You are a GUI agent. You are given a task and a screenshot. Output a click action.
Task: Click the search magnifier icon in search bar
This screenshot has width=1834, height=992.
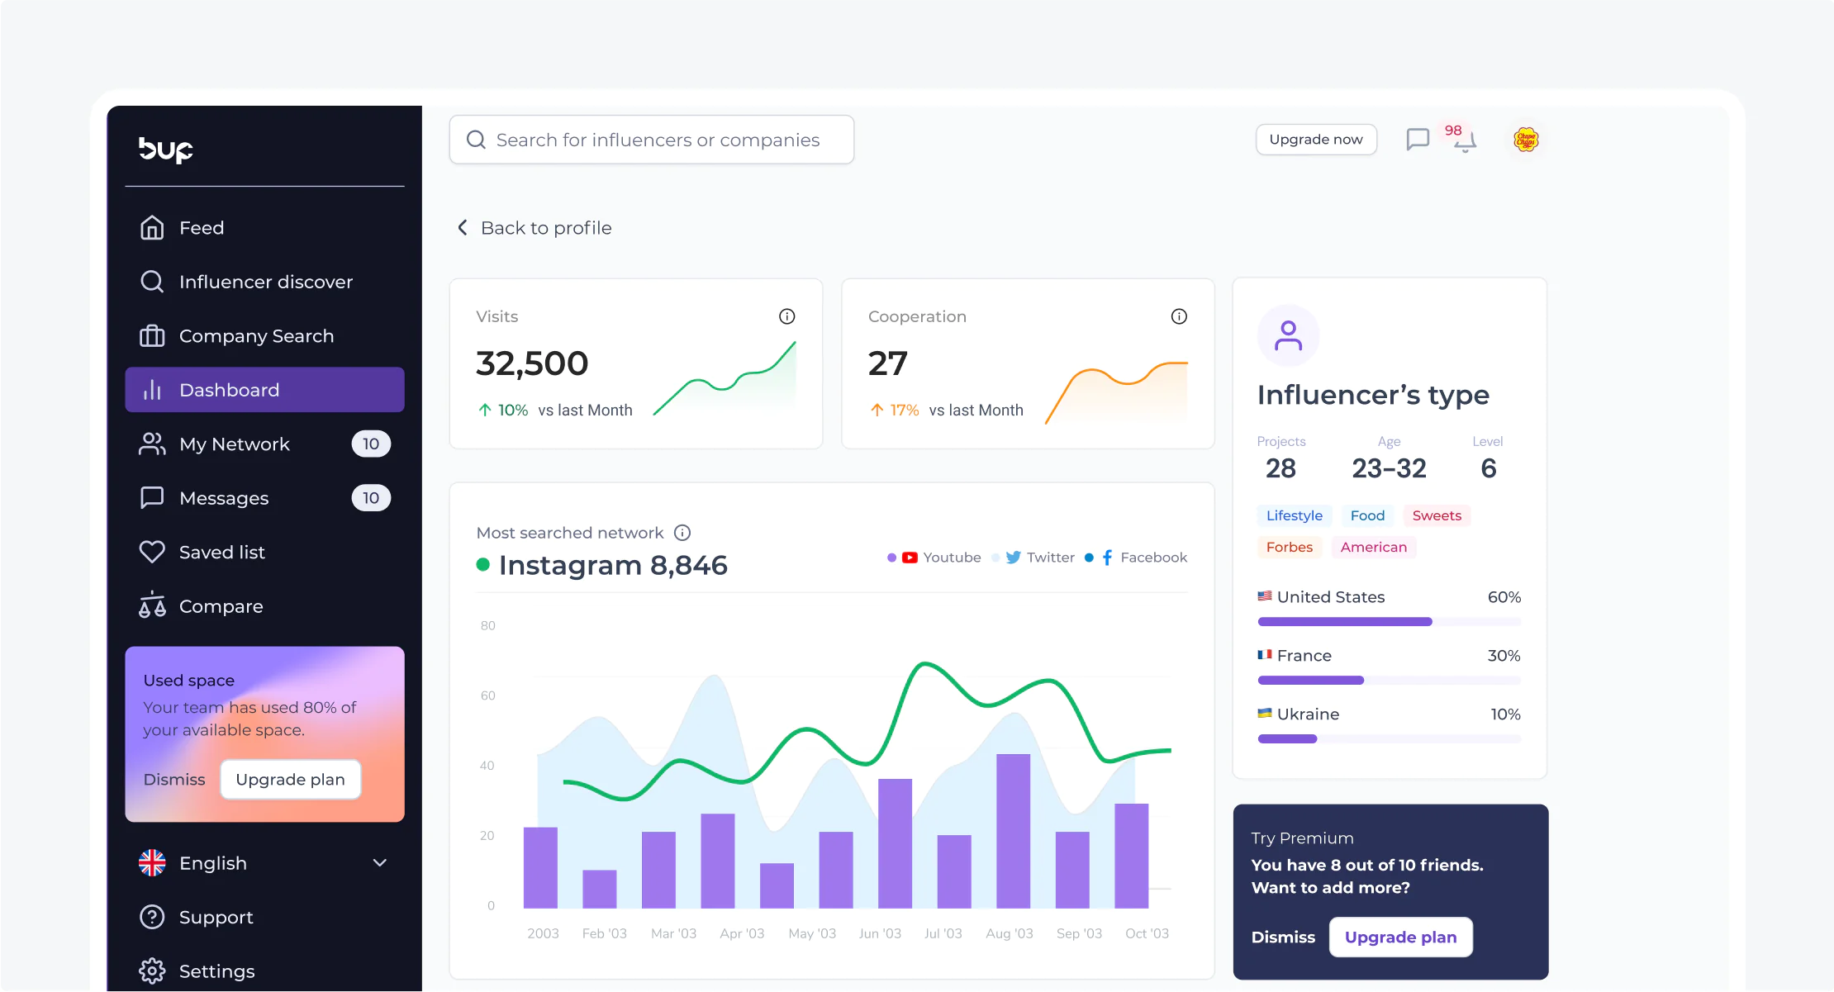[x=476, y=140]
